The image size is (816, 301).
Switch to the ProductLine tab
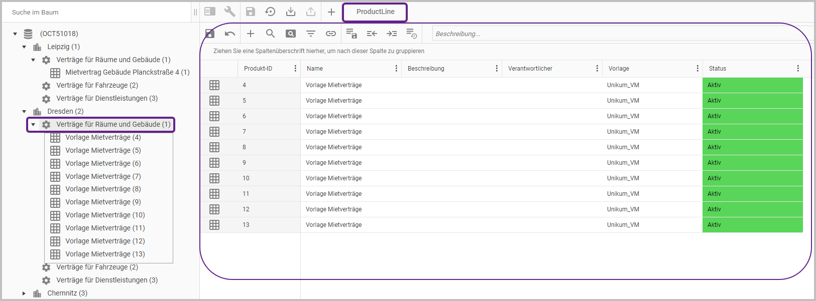point(375,12)
